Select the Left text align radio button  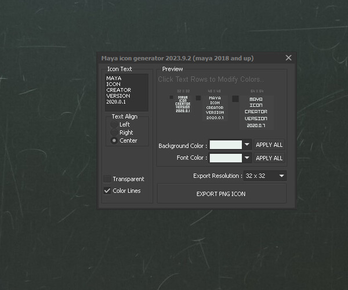pyautogui.click(x=114, y=125)
